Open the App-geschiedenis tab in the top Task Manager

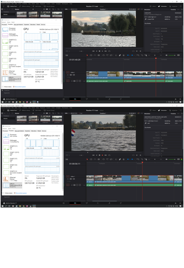click(18, 25)
